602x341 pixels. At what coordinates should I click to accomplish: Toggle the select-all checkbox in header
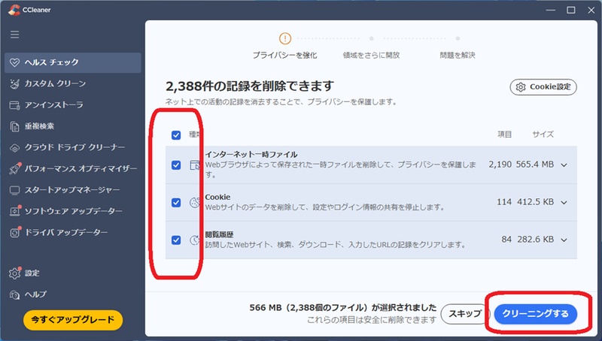176,135
